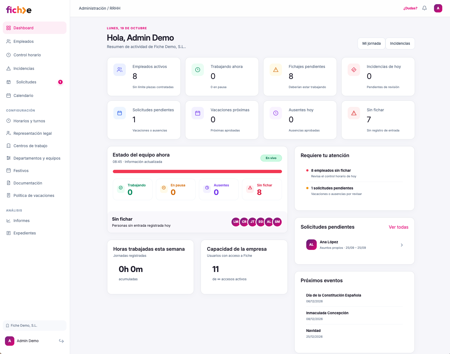
Task: Open Control horario section
Action: tap(34, 55)
